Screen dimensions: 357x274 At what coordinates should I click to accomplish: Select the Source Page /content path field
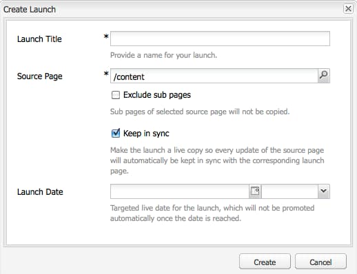(x=214, y=76)
